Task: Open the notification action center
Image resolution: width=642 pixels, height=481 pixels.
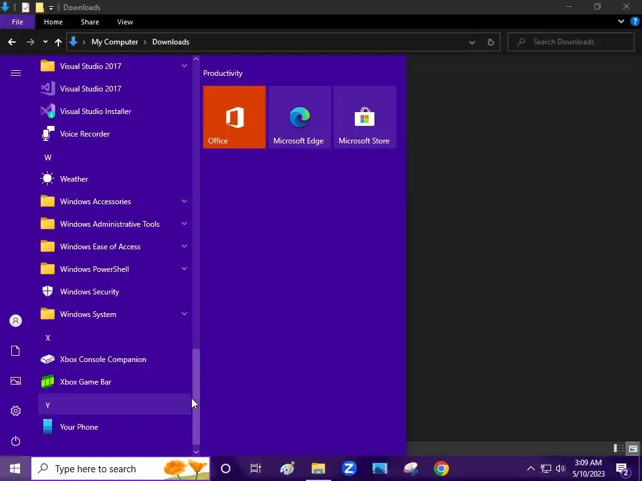Action: (x=623, y=468)
